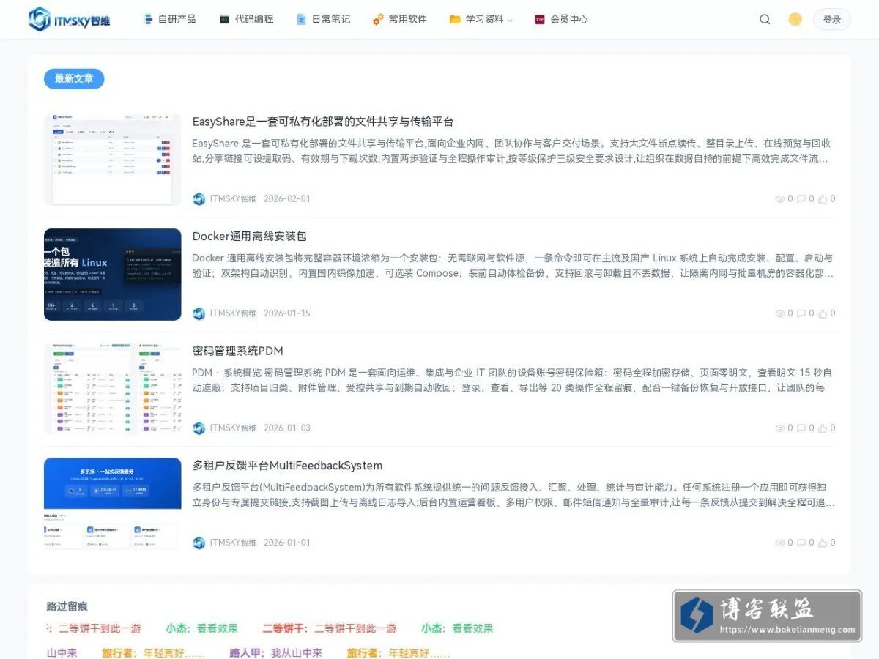This screenshot has height=659, width=879.
Task: Open article title EasyShare是一套可私有化部署的文件共享与传输平台
Action: [323, 122]
